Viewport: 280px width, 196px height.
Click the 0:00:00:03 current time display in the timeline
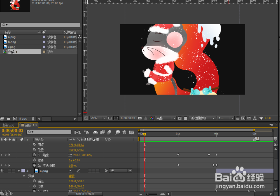[x=12, y=130]
